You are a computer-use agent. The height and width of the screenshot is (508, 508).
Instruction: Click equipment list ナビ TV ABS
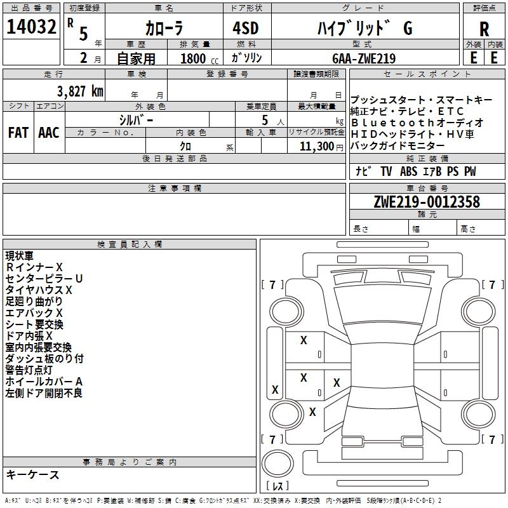pos(387,171)
